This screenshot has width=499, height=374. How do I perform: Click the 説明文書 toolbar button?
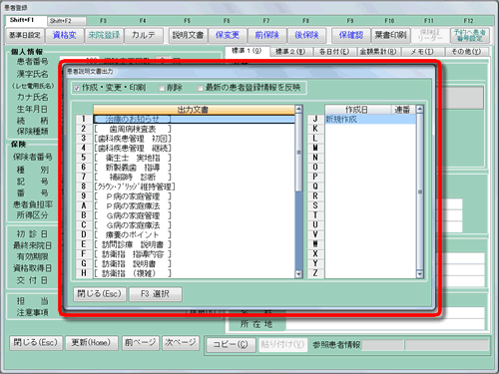point(189,35)
